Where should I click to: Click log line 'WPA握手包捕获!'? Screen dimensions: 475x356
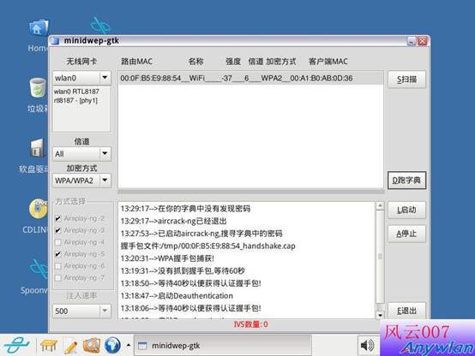167,258
